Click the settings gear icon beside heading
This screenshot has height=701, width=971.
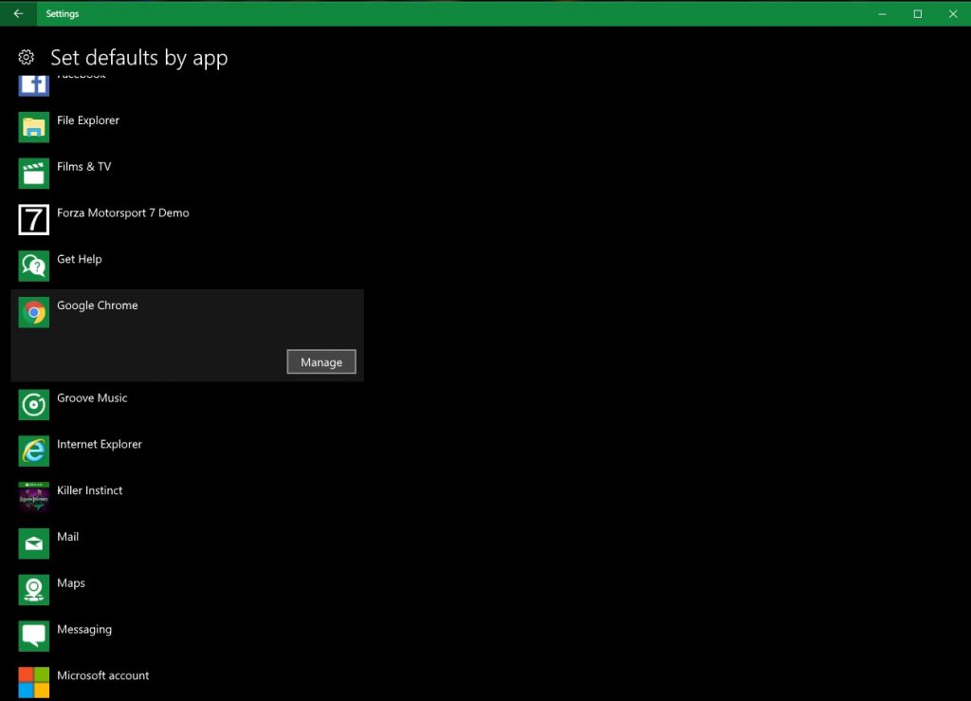[26, 58]
